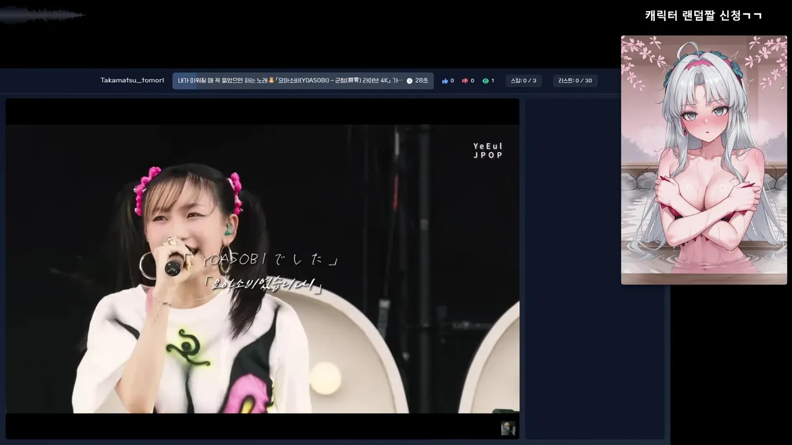Click the anime character image card
Viewport: 792px width, 445px height.
(x=704, y=160)
